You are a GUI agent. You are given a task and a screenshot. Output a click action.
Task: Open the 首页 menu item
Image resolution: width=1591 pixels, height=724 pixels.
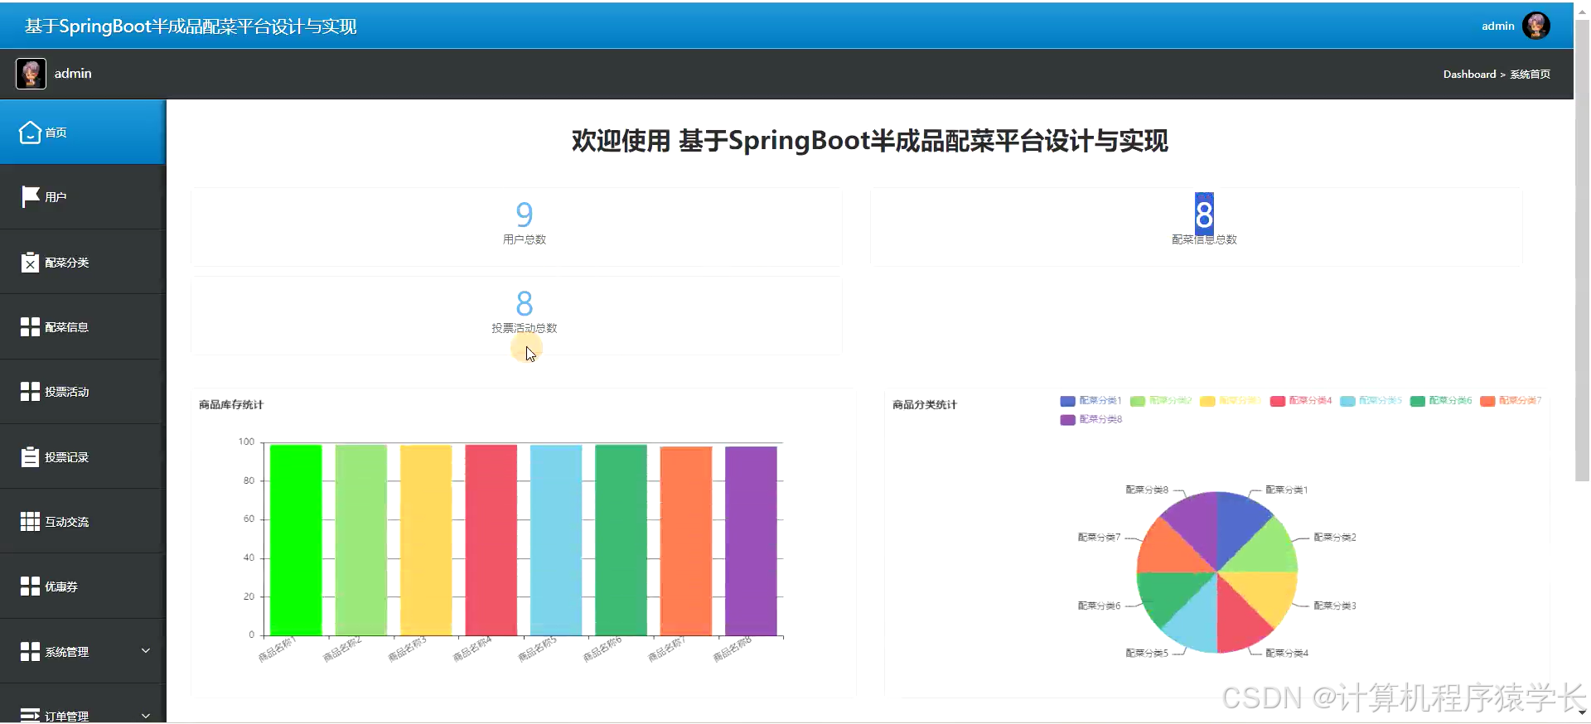coord(83,133)
